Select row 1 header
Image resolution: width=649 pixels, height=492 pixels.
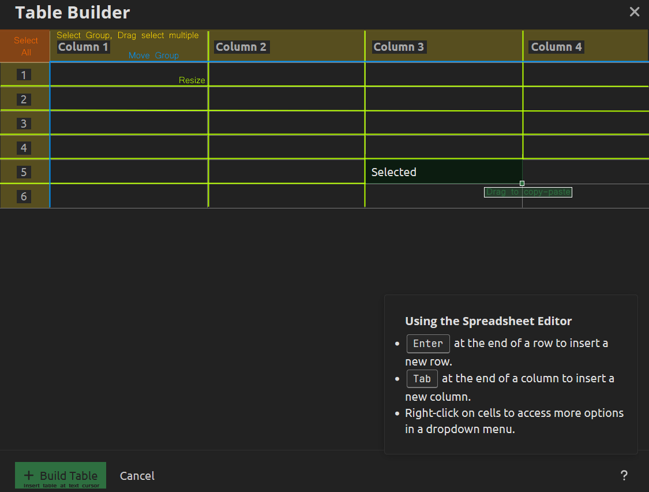tap(25, 74)
